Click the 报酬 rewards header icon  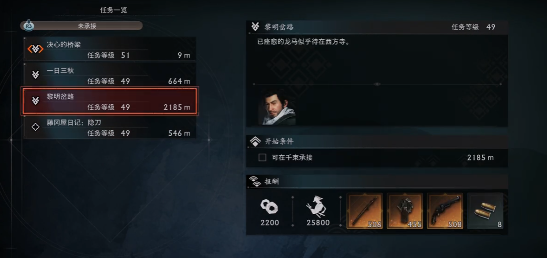[255, 181]
